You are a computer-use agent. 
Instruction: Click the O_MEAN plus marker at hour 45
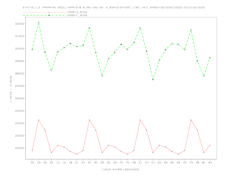click(128, 154)
